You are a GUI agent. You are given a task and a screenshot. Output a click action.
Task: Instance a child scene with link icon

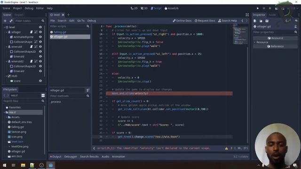[11, 21]
